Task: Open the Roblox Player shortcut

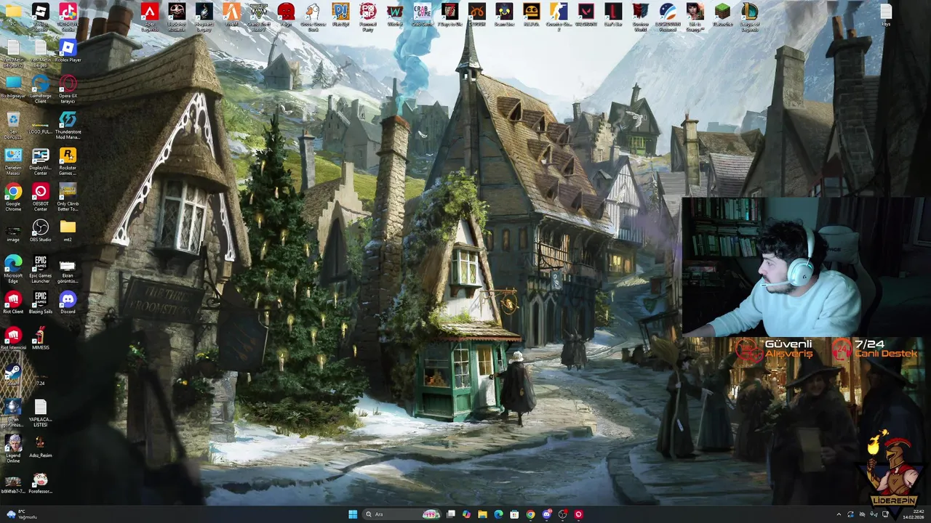Action: click(x=68, y=49)
